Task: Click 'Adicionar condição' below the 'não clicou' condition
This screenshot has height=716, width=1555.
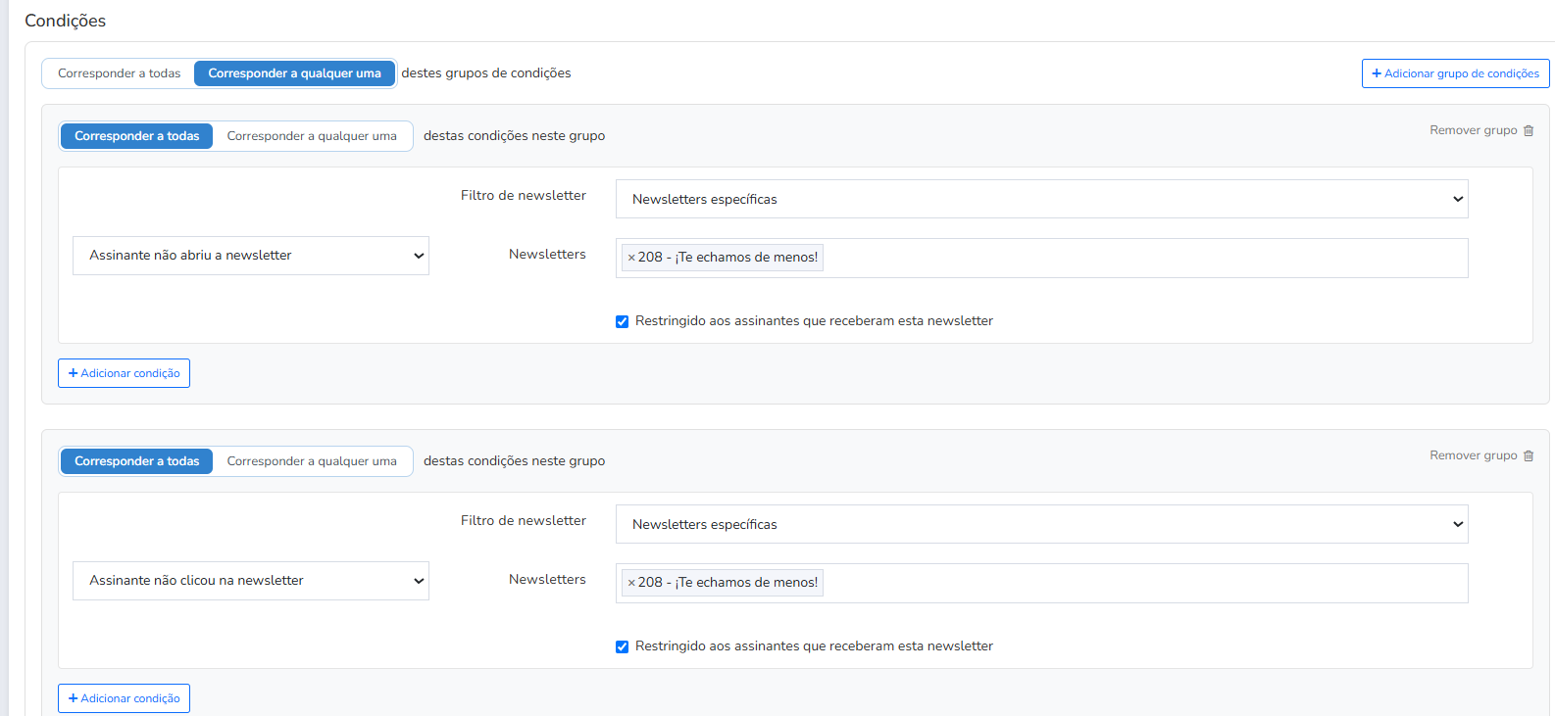Action: click(x=124, y=698)
